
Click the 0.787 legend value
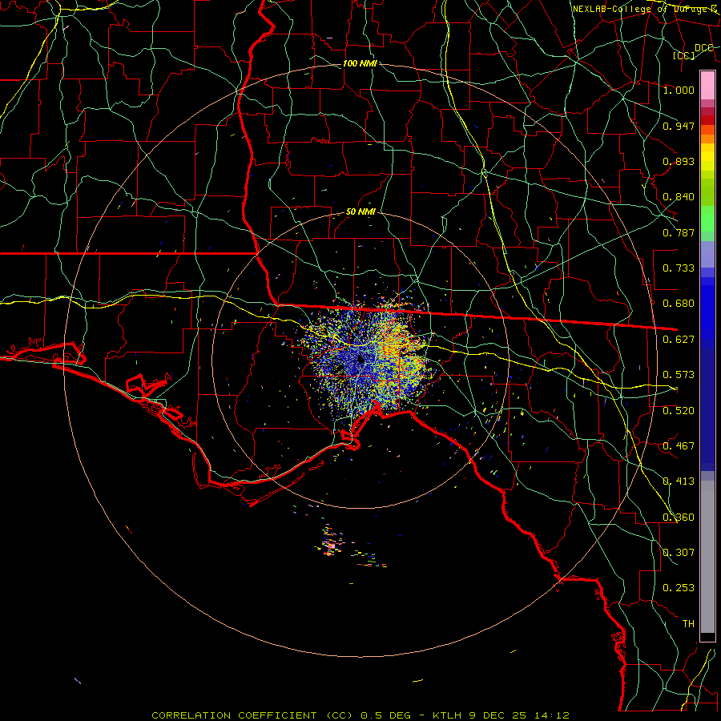coord(679,232)
